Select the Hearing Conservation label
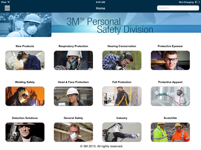The image size is (201, 150). pyautogui.click(x=122, y=46)
